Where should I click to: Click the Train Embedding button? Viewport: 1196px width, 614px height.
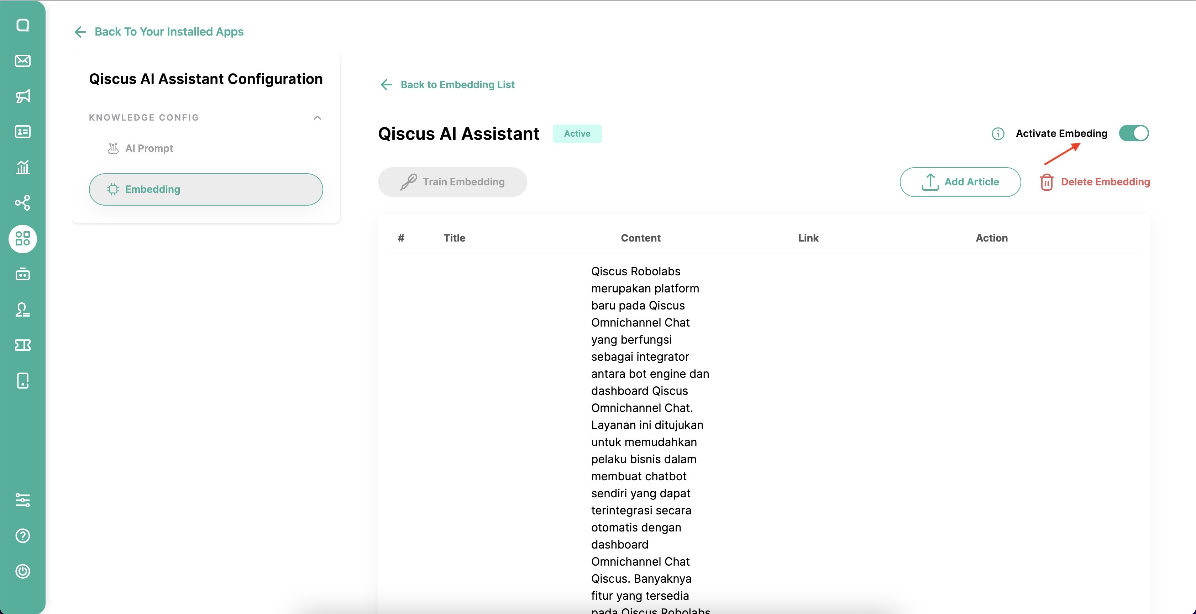(x=452, y=182)
